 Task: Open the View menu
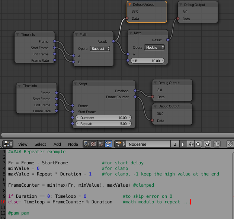23,144
